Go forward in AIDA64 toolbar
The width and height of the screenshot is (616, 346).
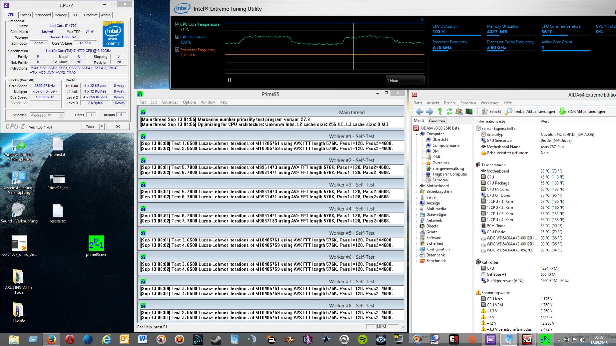(429, 112)
